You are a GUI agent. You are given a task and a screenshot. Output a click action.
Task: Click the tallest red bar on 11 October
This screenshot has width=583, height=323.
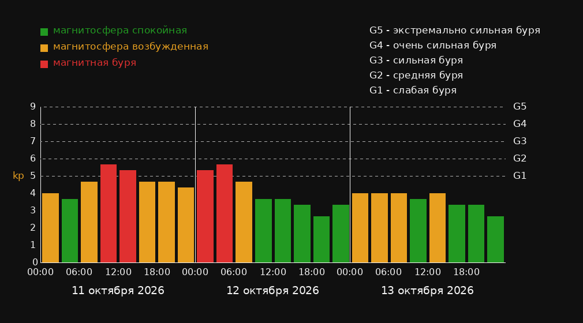[109, 213]
